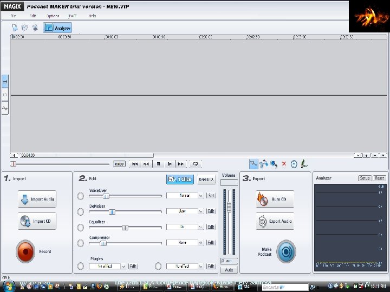Click the Import CD button
This screenshot has height=292, width=390.
coord(37,221)
